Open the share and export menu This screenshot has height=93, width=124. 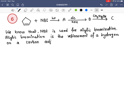[23, 5]
